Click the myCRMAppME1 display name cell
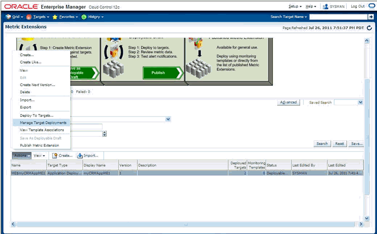 click(100, 173)
